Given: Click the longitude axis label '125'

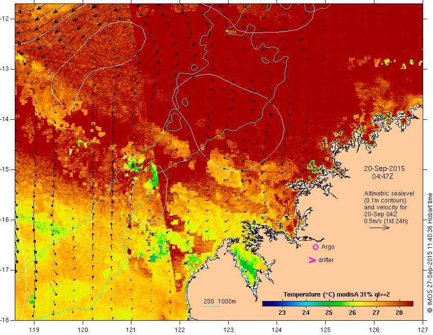Looking at the screenshot, I should pyautogui.click(x=326, y=330).
